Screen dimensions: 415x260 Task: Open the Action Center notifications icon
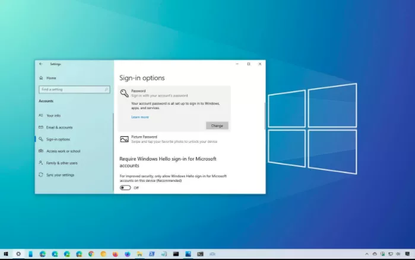(408, 254)
